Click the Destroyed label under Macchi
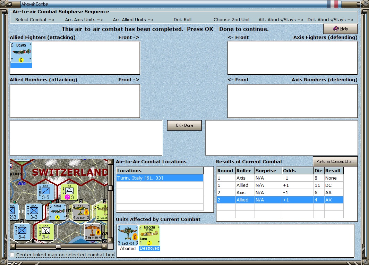This screenshot has width=369, height=265. [x=149, y=248]
